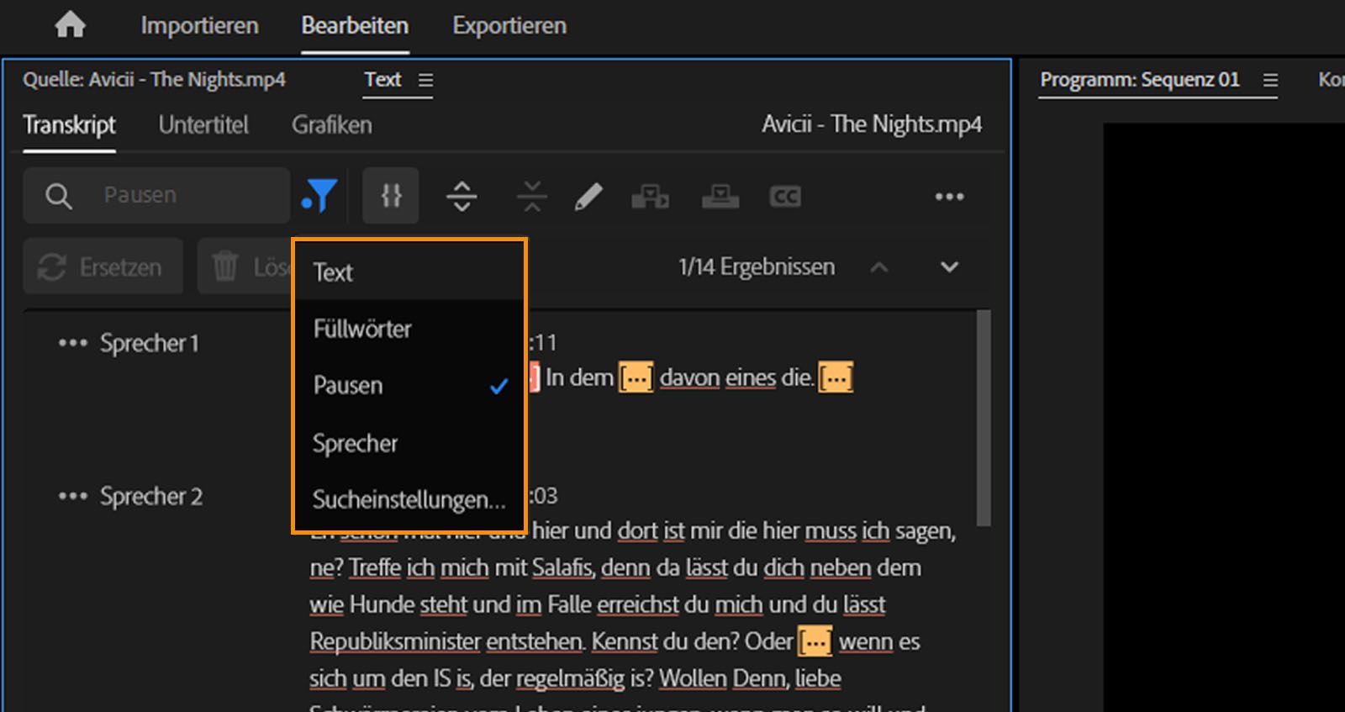
Task: Choose Text in the filter menu
Action: (409, 272)
